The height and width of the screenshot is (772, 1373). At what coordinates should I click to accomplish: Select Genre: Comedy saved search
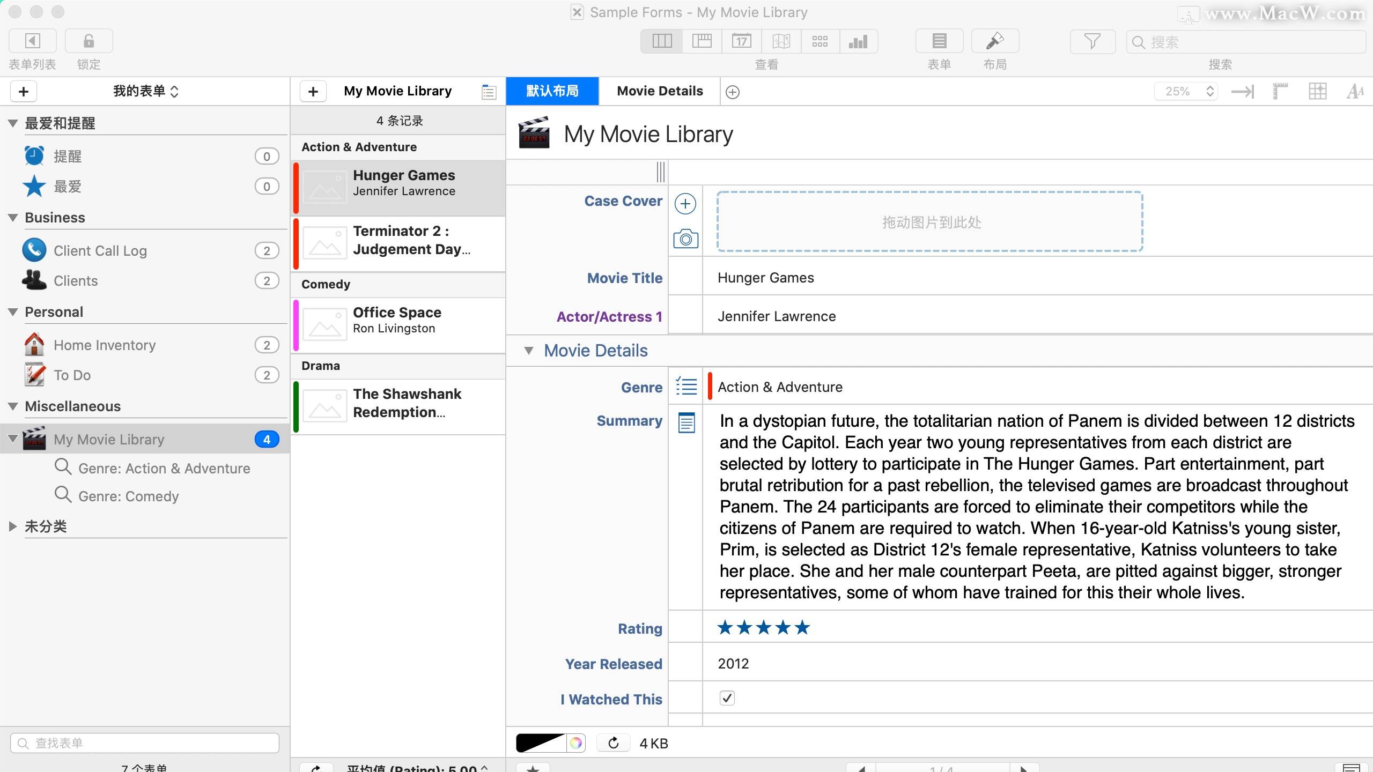117,496
